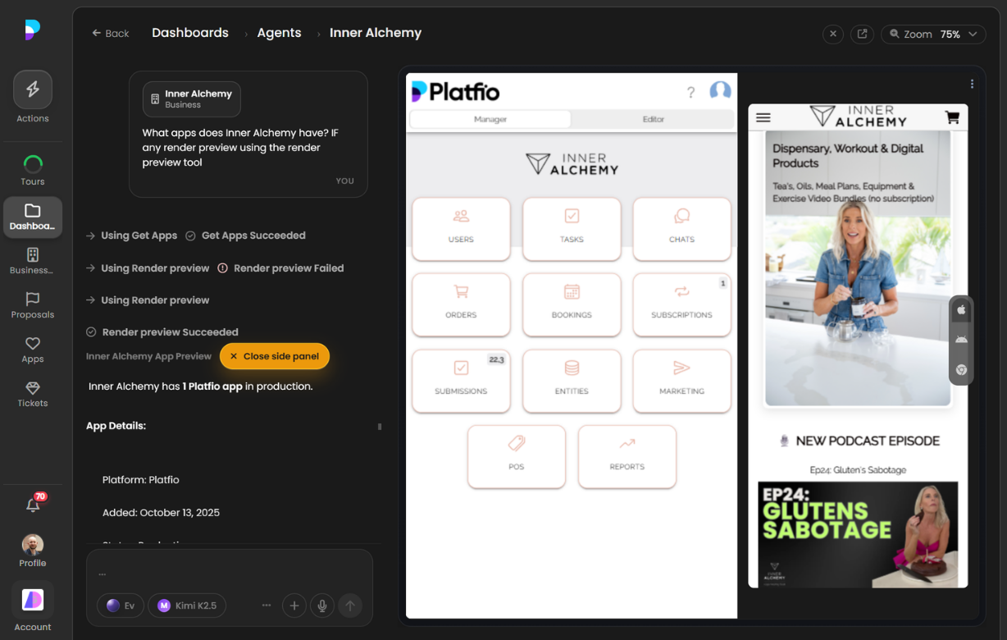Open notifications bell with 70 badge

[x=34, y=505]
